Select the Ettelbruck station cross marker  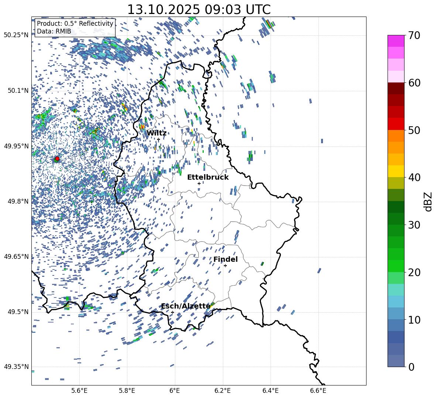pos(199,183)
